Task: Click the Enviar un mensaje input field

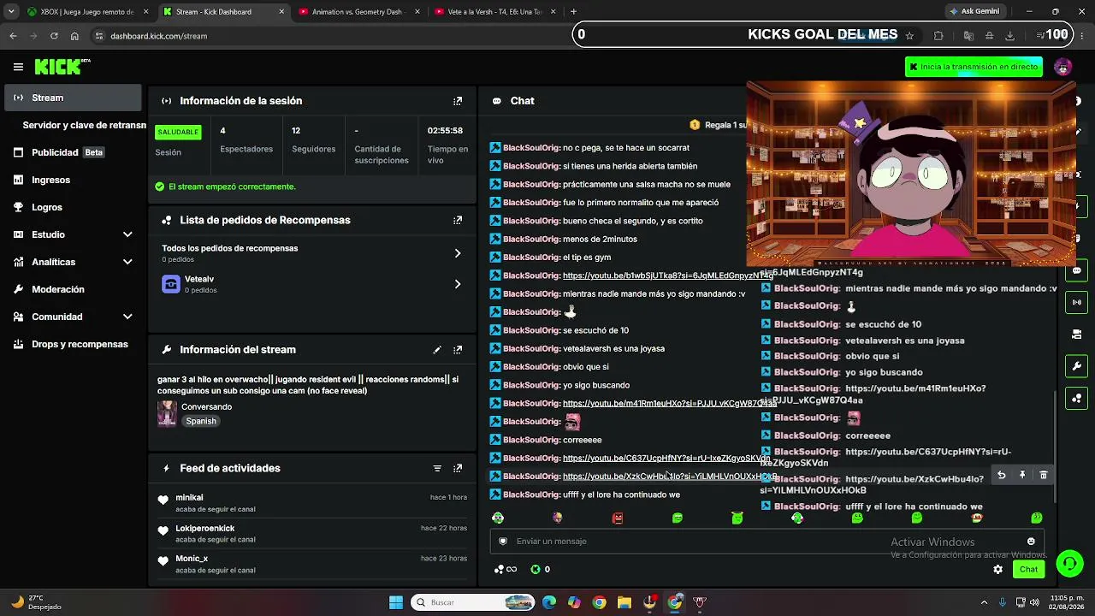Action: point(766,542)
